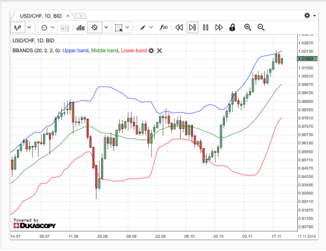Jump to the latest bar

tap(192, 27)
